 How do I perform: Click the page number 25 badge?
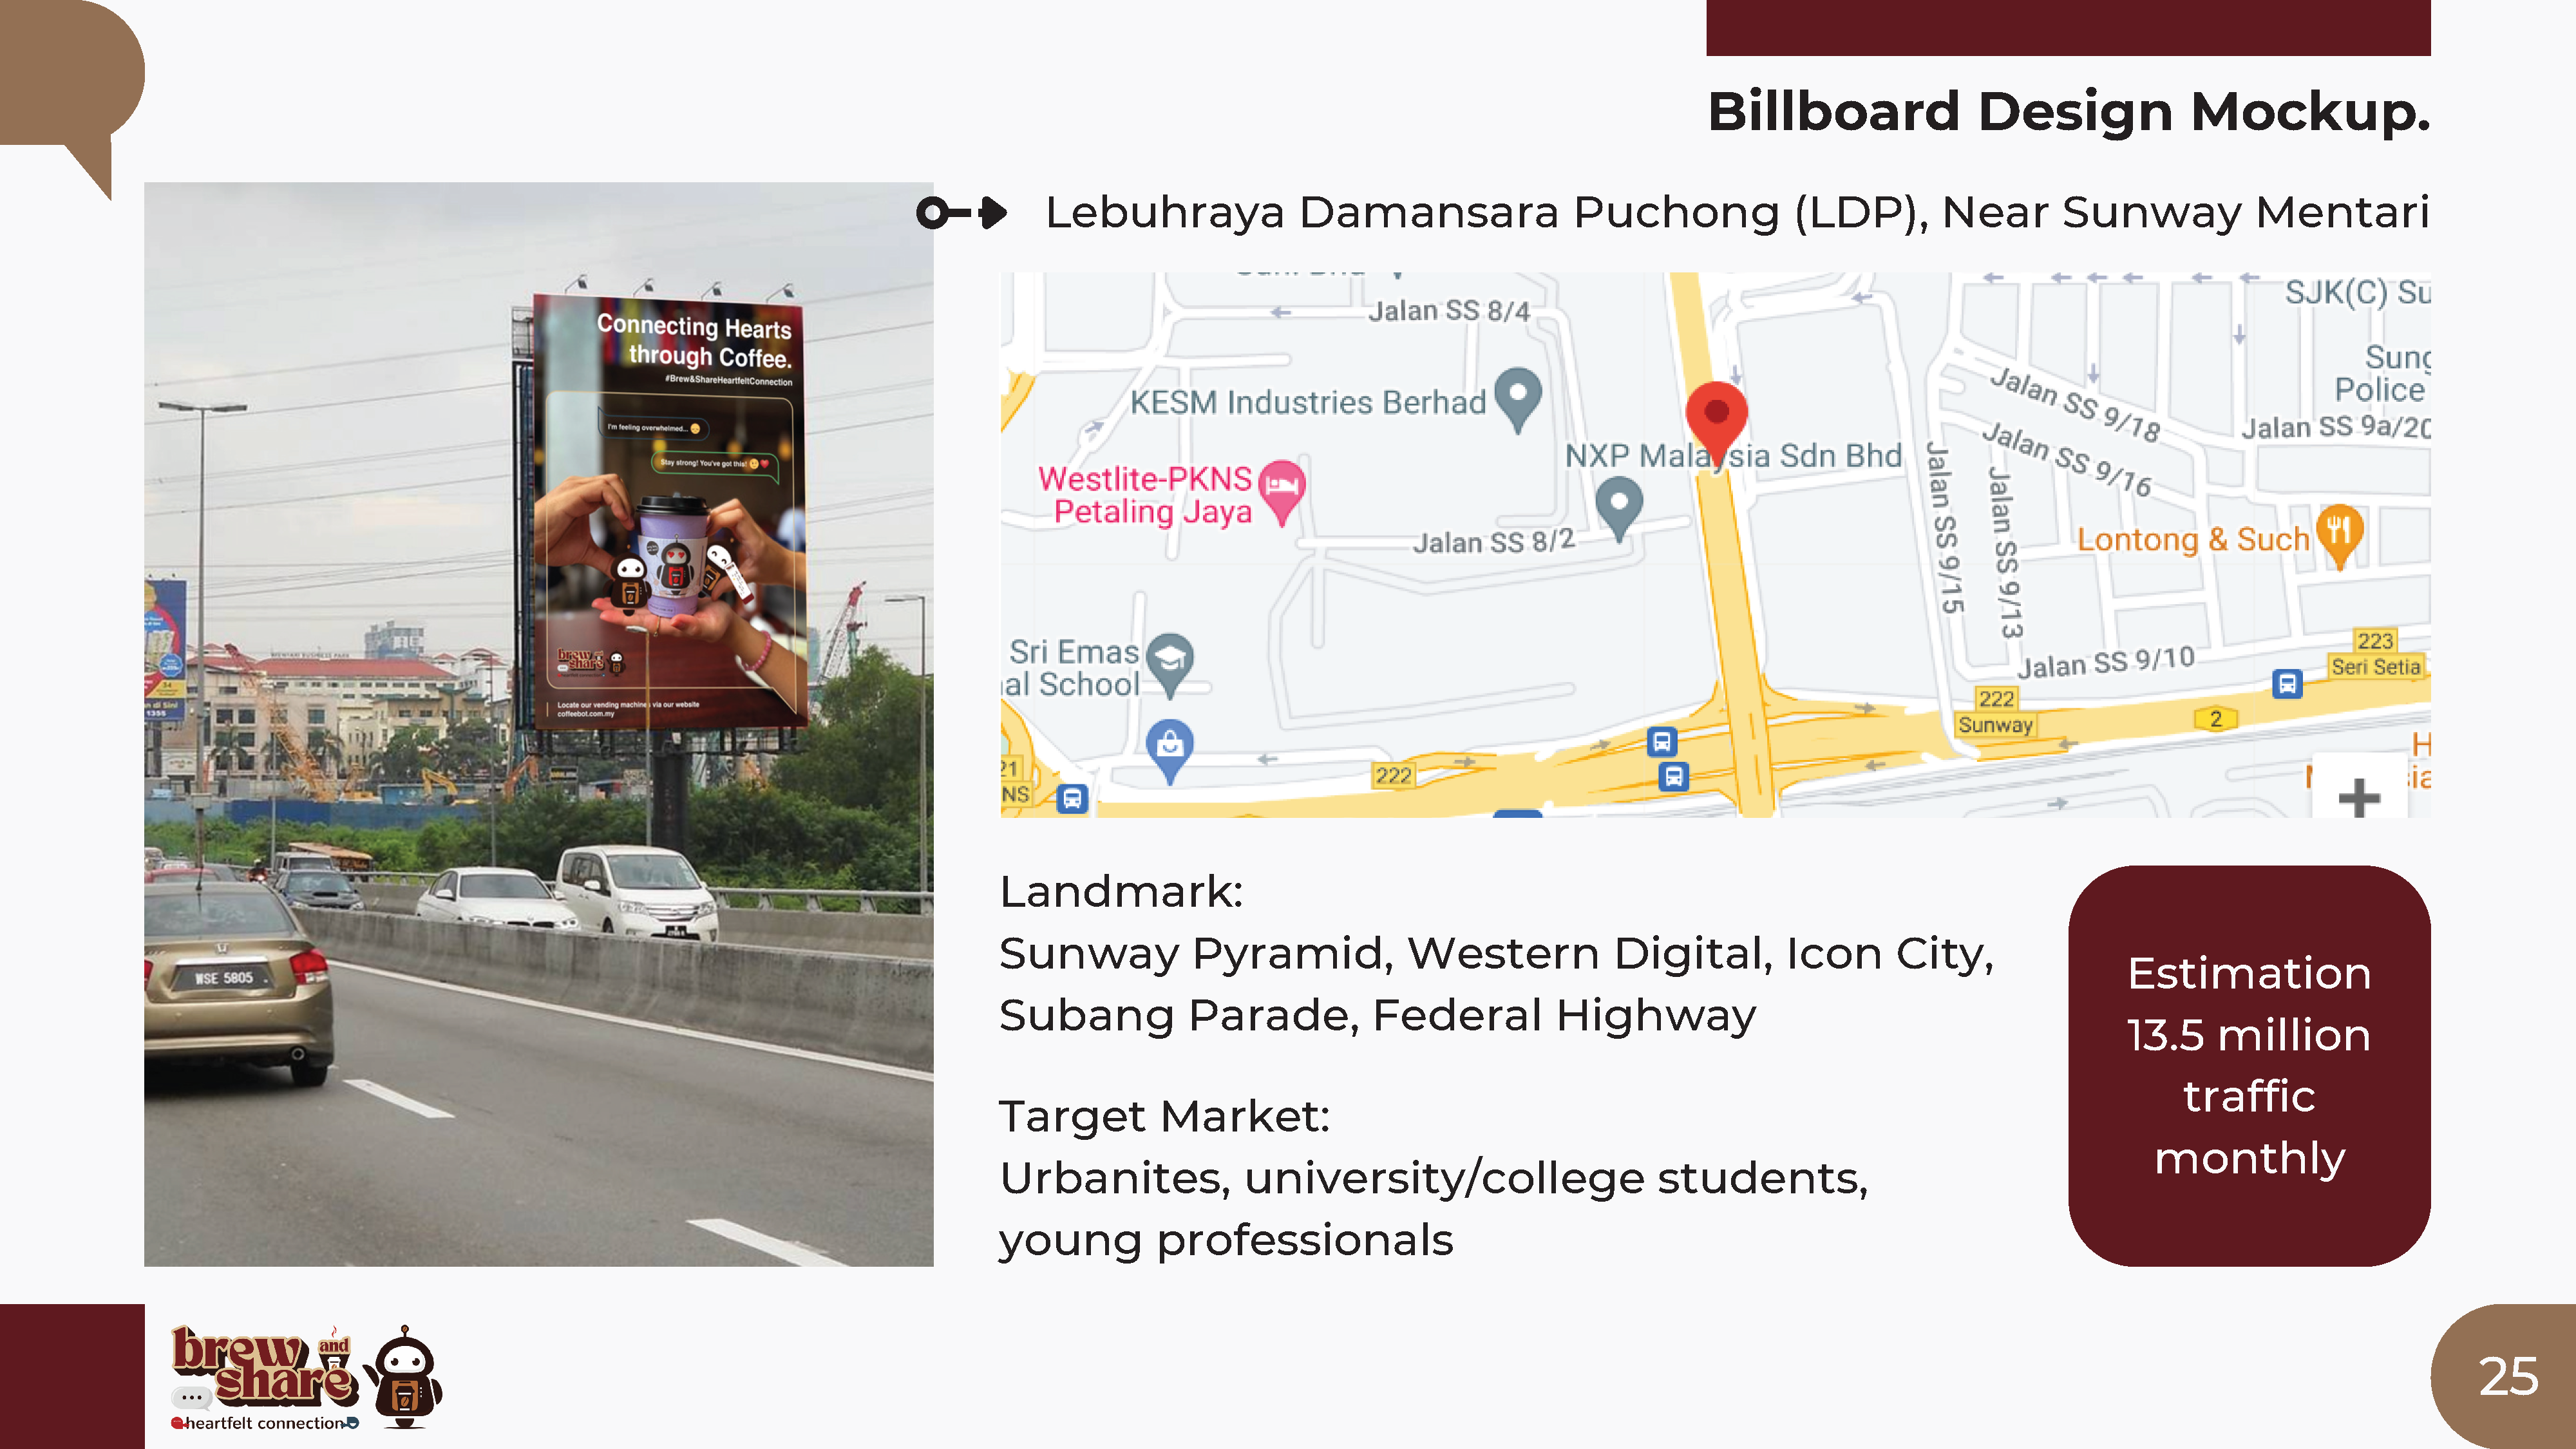2505,1376
